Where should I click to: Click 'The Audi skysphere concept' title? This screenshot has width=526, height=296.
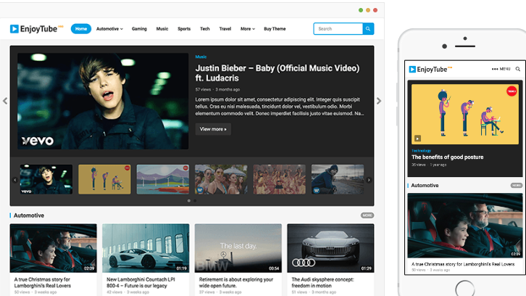(322, 282)
